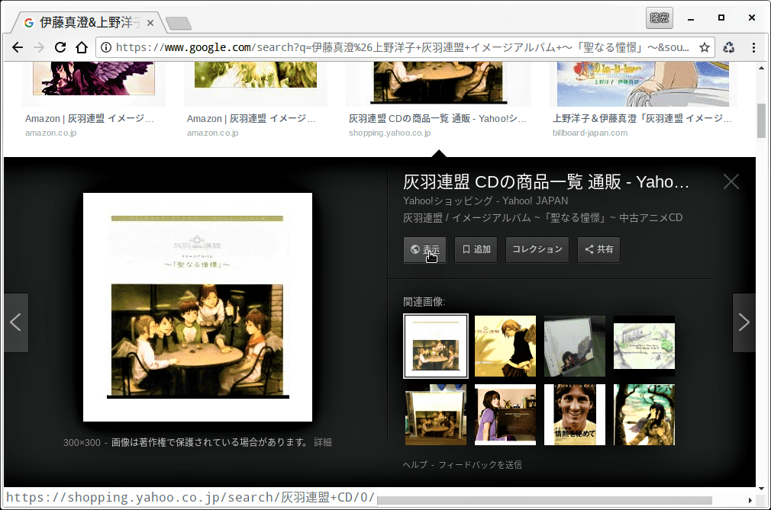Select related image of woman in purple
Viewport: 771px width, 510px height.
coord(505,415)
